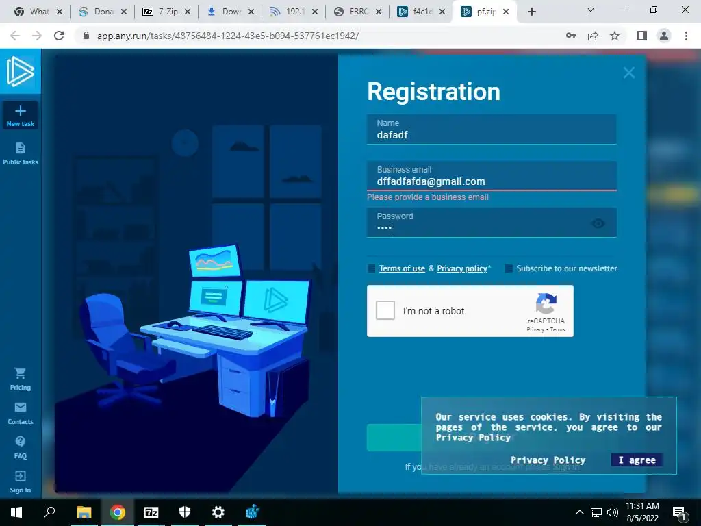
Task: Open Settings gear in taskbar
Action: pyautogui.click(x=218, y=512)
